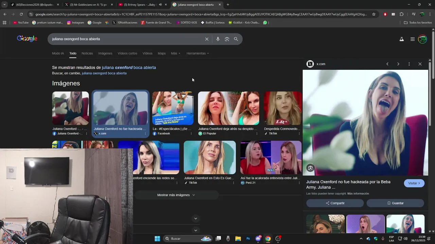Show next image in preview panel
This screenshot has height=244, width=435.
398,64
